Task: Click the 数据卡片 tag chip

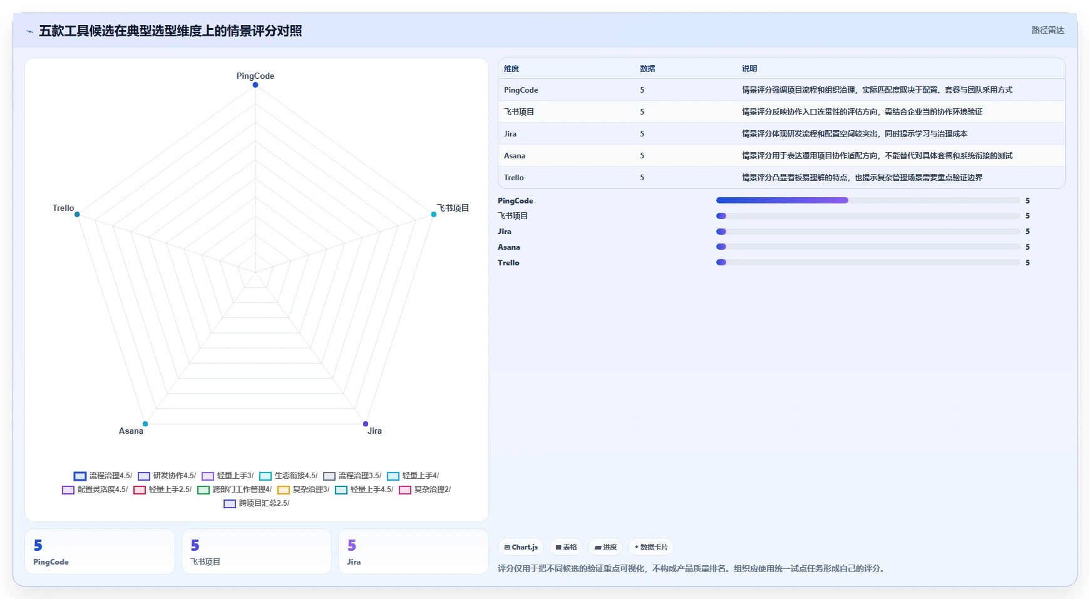Action: (651, 547)
